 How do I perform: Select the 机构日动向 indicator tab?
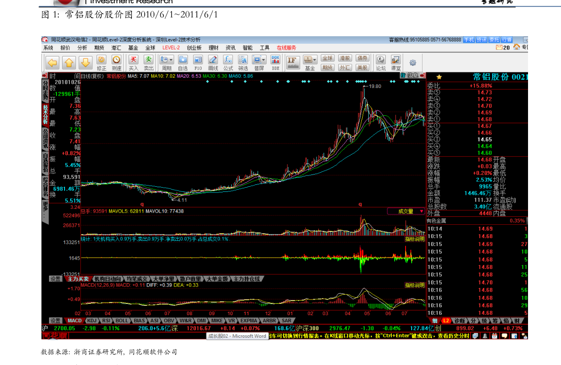[x=108, y=279]
